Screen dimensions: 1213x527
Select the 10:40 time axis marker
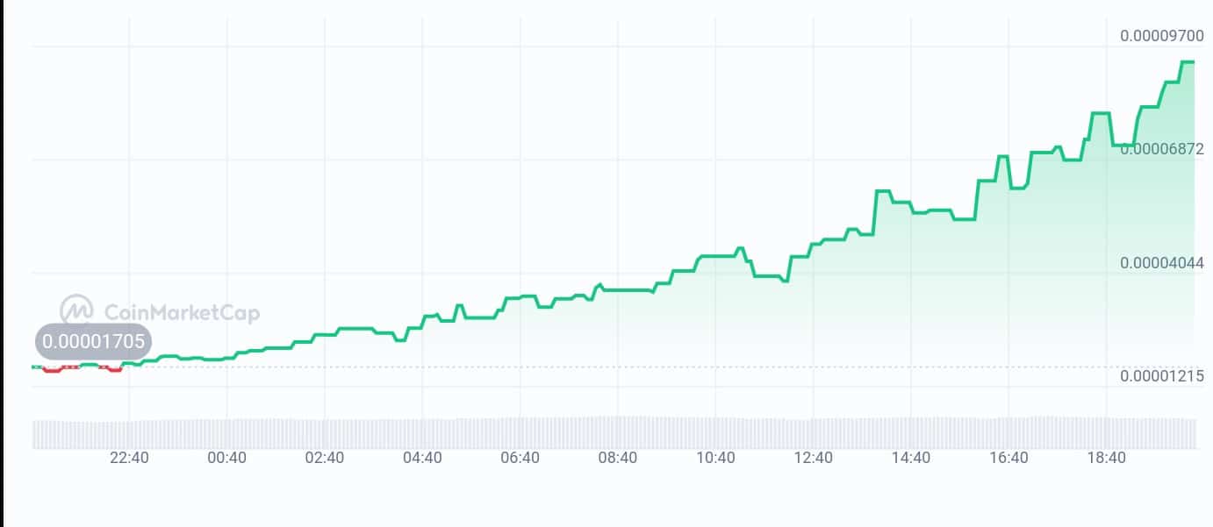715,458
